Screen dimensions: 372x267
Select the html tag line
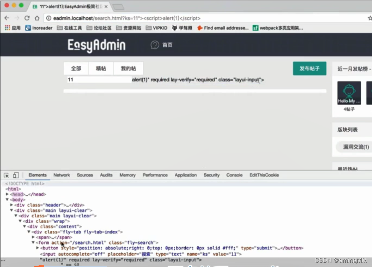[x=13, y=189]
